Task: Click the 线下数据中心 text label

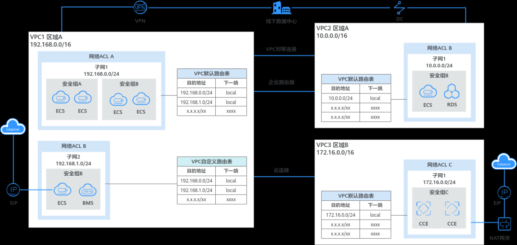Action: pos(281,21)
